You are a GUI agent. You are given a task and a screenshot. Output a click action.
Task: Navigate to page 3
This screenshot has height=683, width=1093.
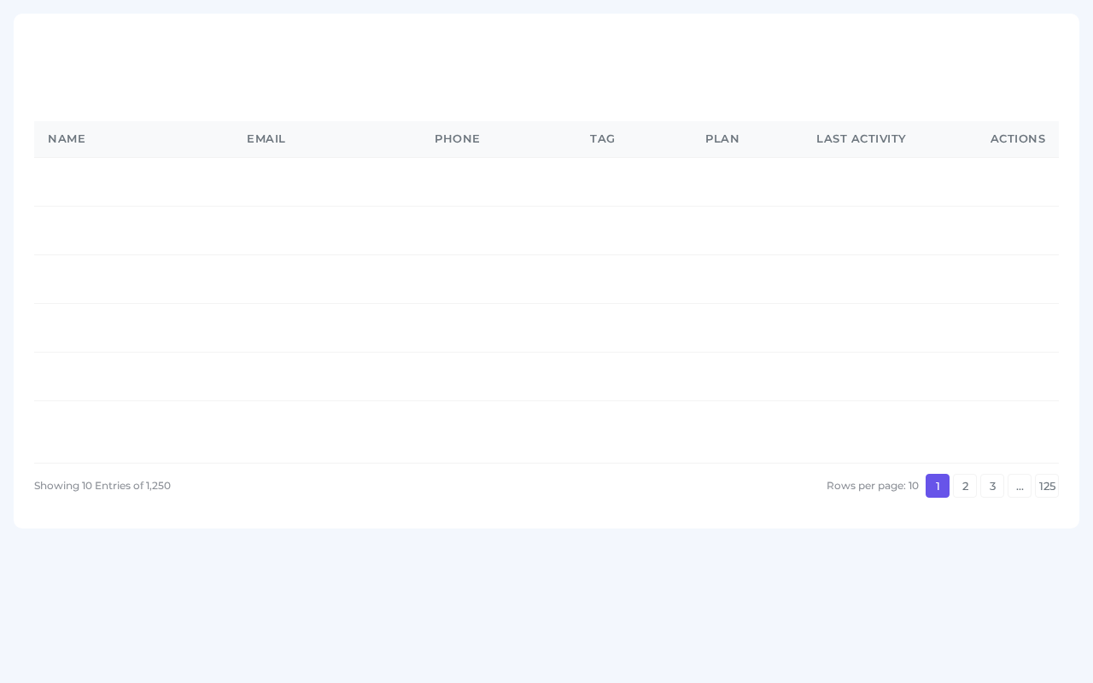click(992, 485)
